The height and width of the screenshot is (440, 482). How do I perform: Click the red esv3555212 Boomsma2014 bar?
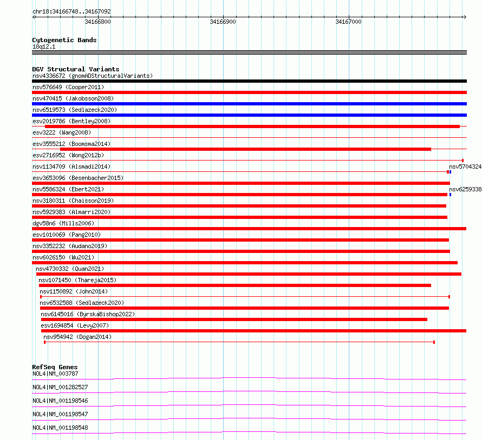point(245,149)
